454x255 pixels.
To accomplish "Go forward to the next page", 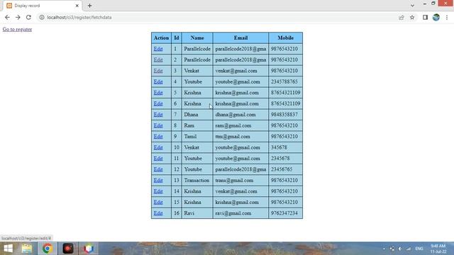I will (x=18, y=17).
